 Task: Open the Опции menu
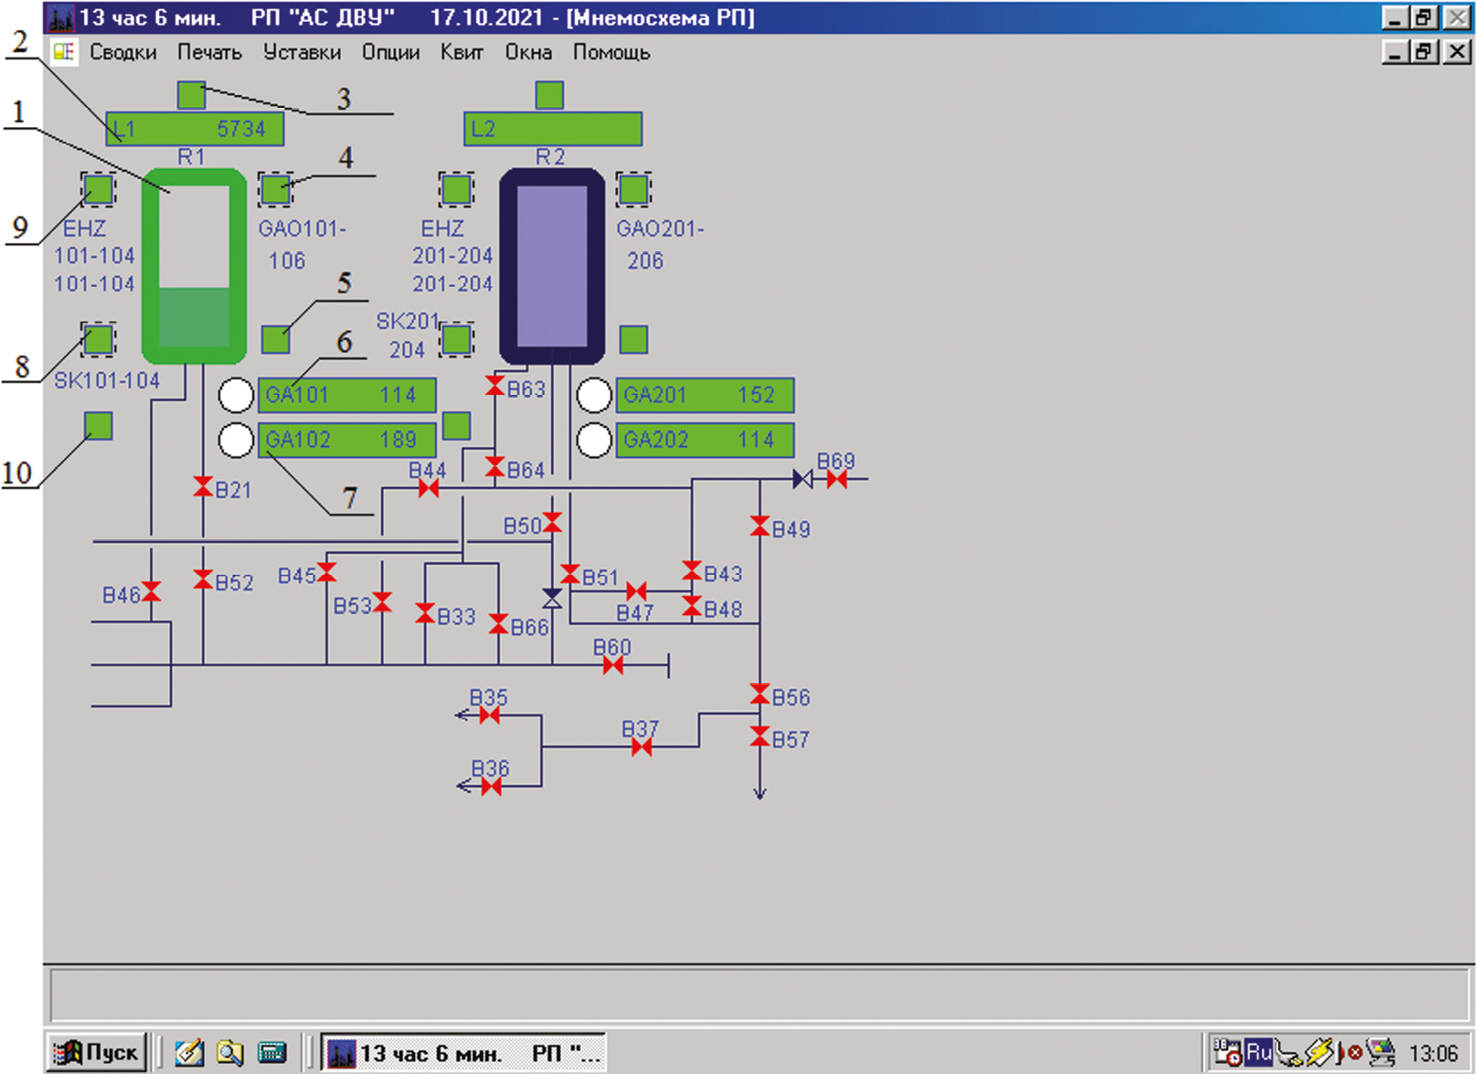coord(390,53)
